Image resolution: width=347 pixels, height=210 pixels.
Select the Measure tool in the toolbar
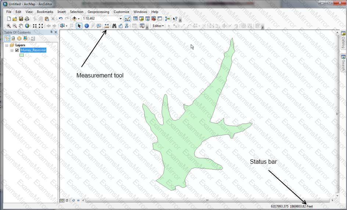[x=107, y=26]
